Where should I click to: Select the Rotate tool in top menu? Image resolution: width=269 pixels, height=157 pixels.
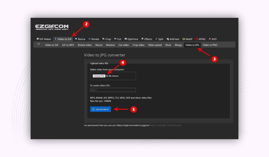tap(94, 39)
